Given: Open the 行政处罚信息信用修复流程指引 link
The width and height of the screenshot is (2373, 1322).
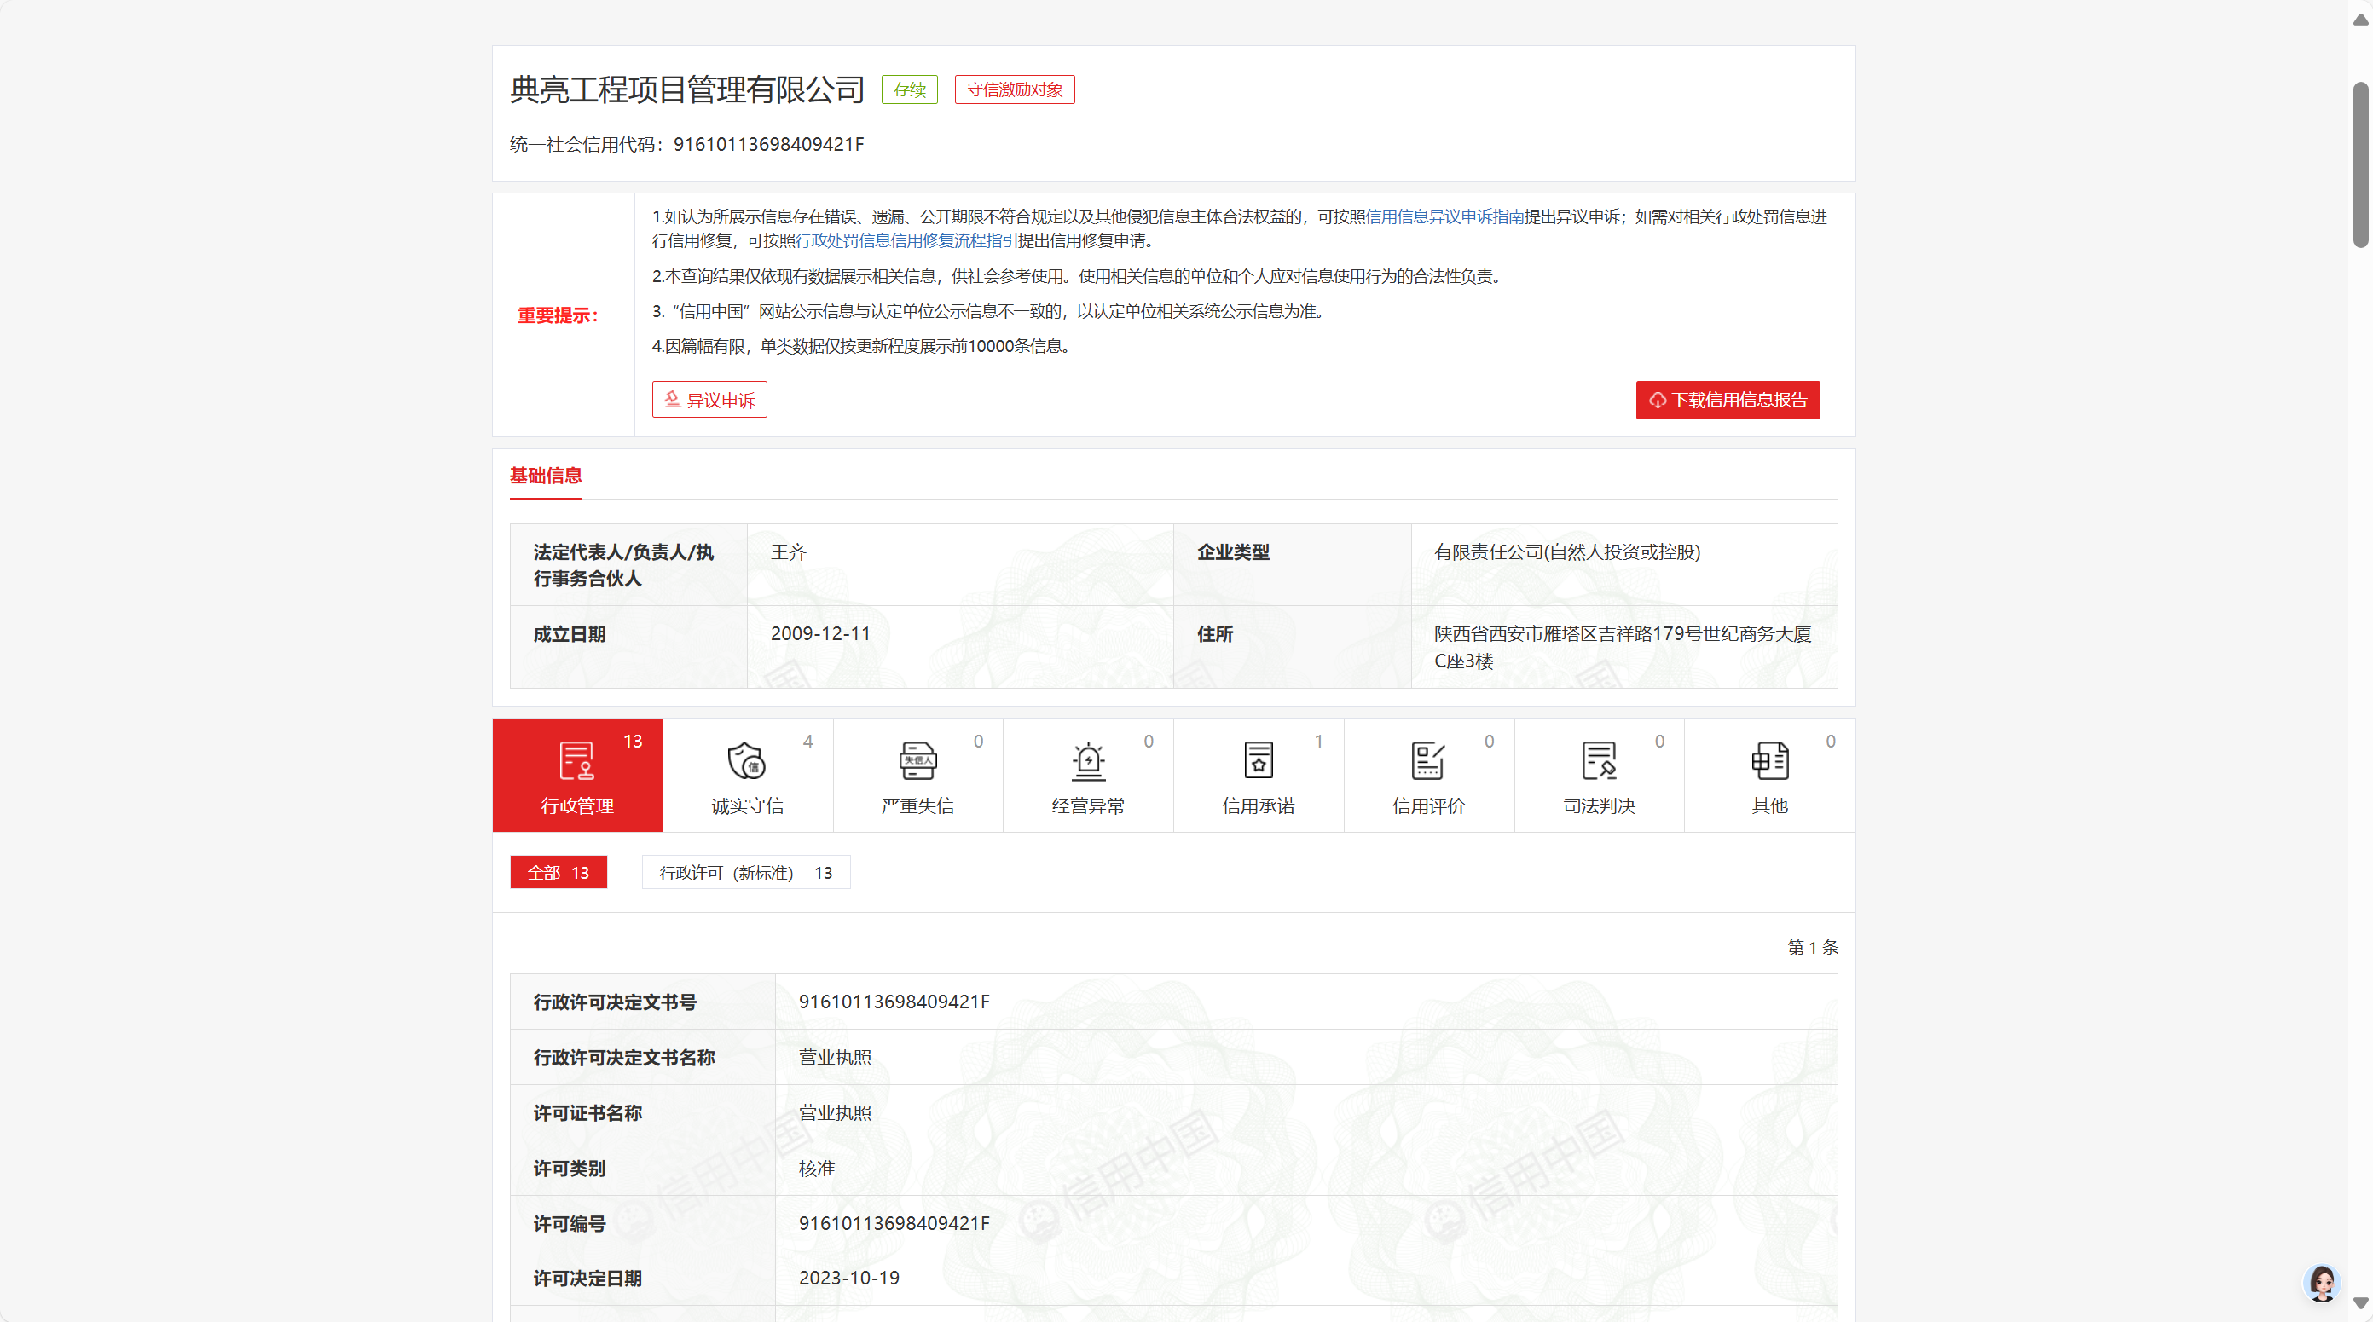Looking at the screenshot, I should pos(906,240).
